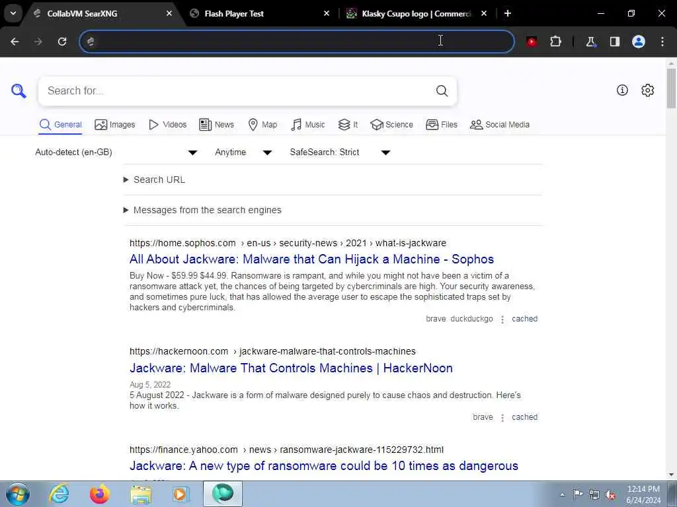Click the browser forward arrow
This screenshot has height=507, width=677.
click(38, 42)
